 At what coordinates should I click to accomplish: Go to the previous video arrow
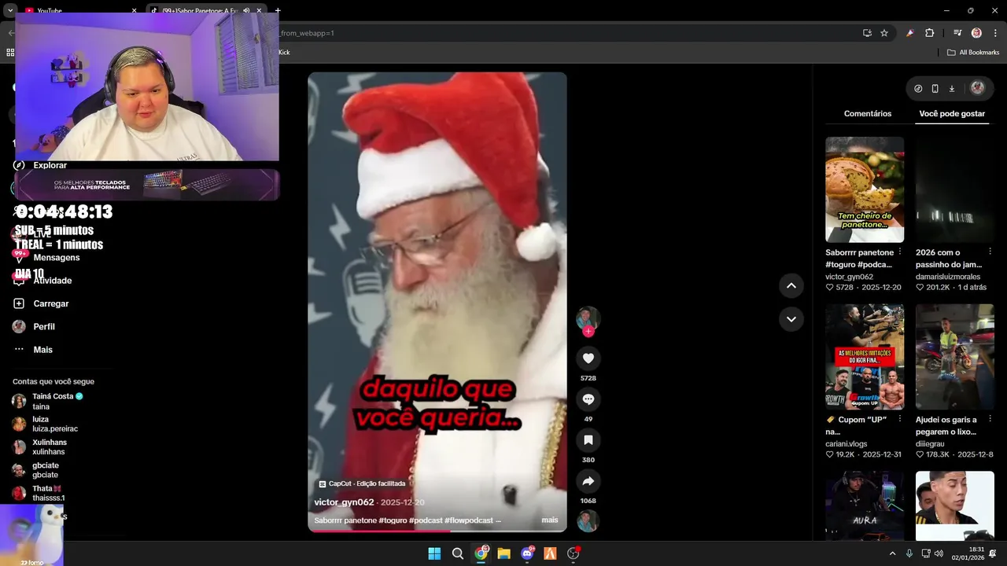[791, 285]
